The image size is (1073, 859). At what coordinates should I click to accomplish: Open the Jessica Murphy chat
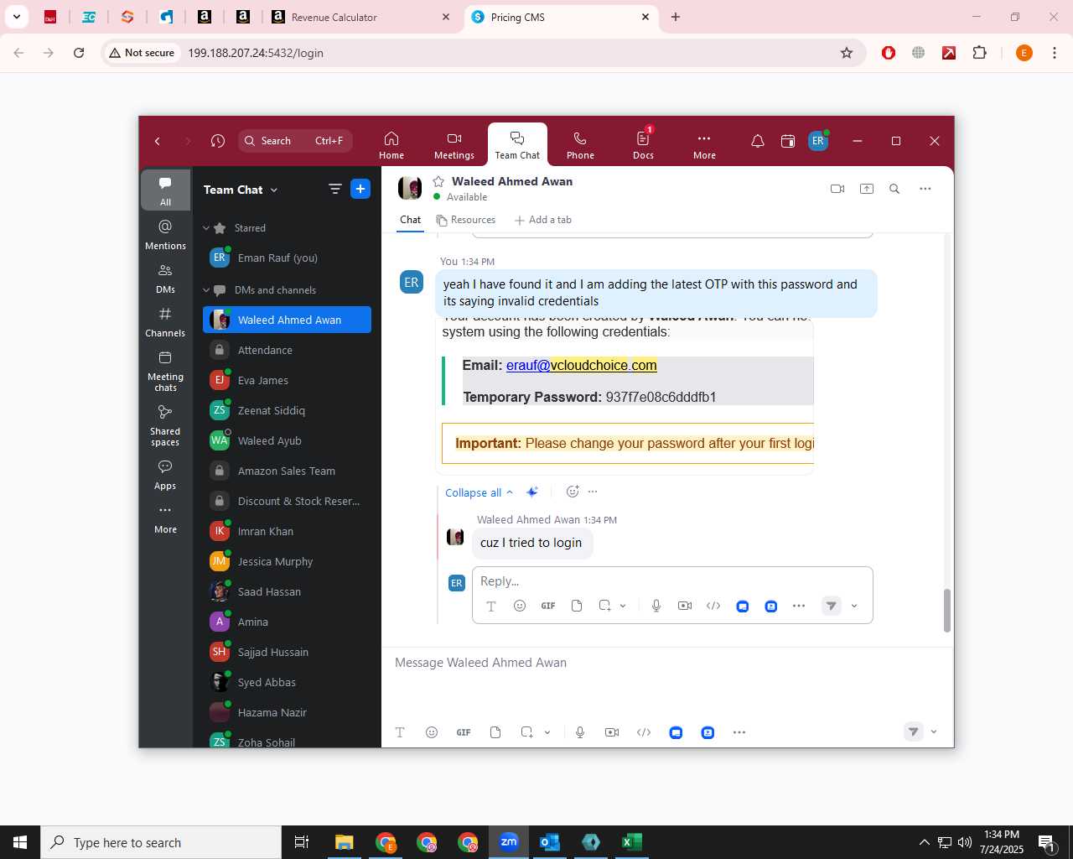tap(287, 561)
